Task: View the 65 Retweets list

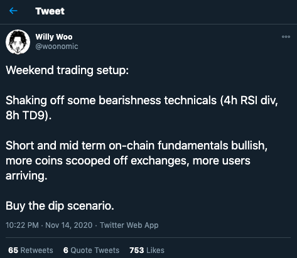Action: pyautogui.click(x=31, y=250)
